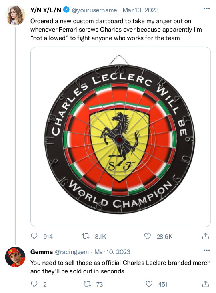Open Y/N Y/L/N profile avatar
The height and width of the screenshot is (293, 216).
click(x=15, y=15)
